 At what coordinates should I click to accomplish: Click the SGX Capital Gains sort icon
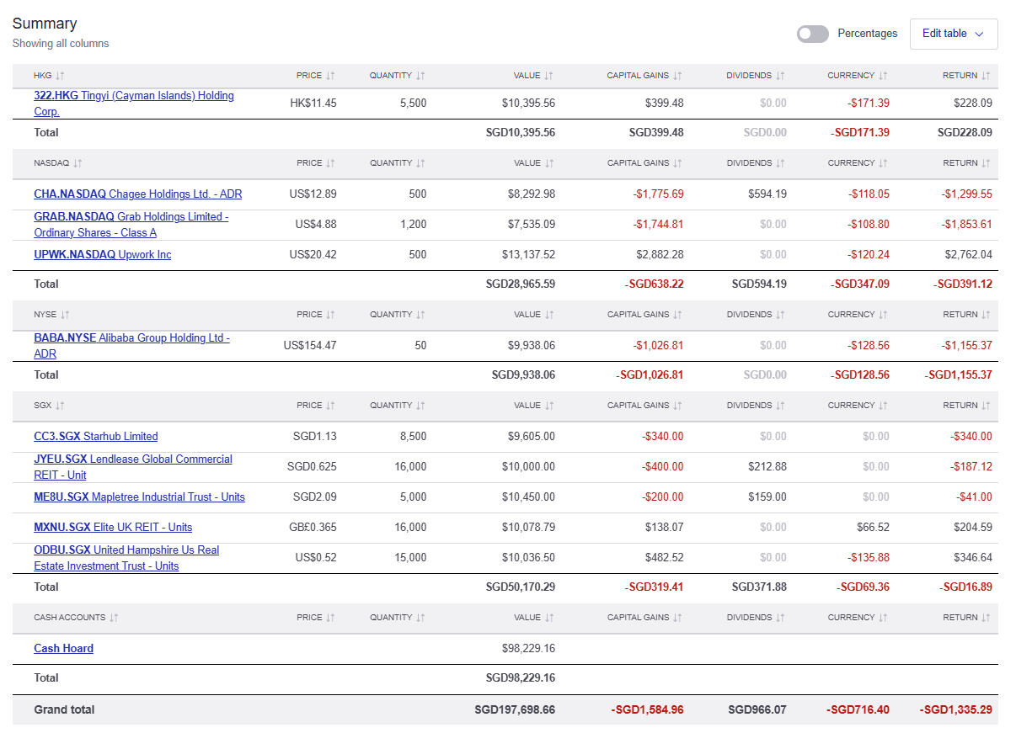(x=677, y=406)
